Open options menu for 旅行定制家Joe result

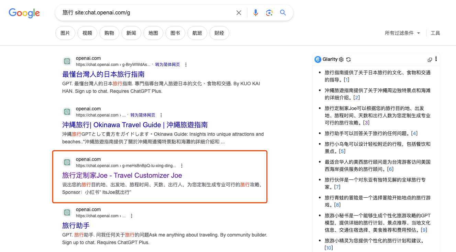182,166
